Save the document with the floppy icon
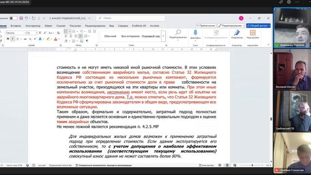 point(21,18)
